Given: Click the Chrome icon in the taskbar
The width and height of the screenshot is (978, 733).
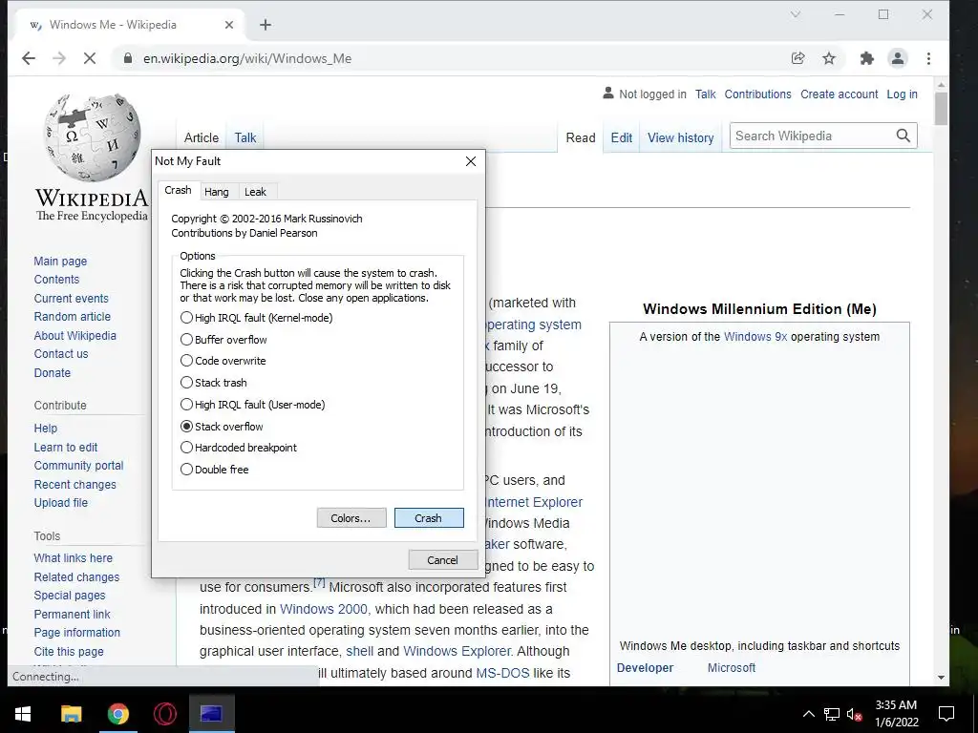Looking at the screenshot, I should [x=117, y=714].
